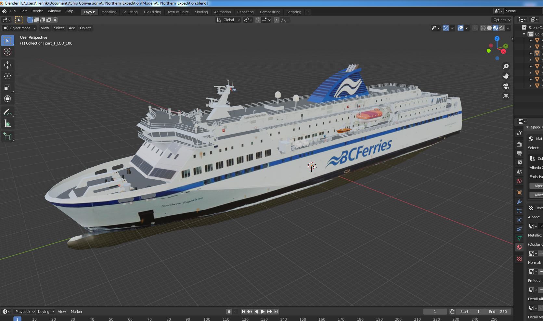Play the animation forward
This screenshot has height=321, width=543.
point(263,312)
